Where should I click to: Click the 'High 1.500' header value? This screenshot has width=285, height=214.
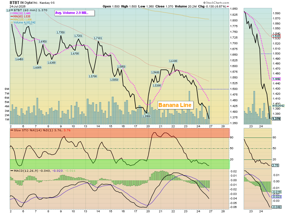tap(129, 6)
